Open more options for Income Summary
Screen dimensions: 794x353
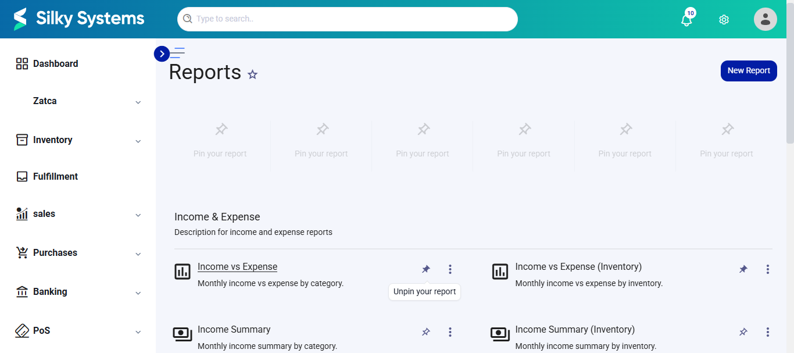450,332
